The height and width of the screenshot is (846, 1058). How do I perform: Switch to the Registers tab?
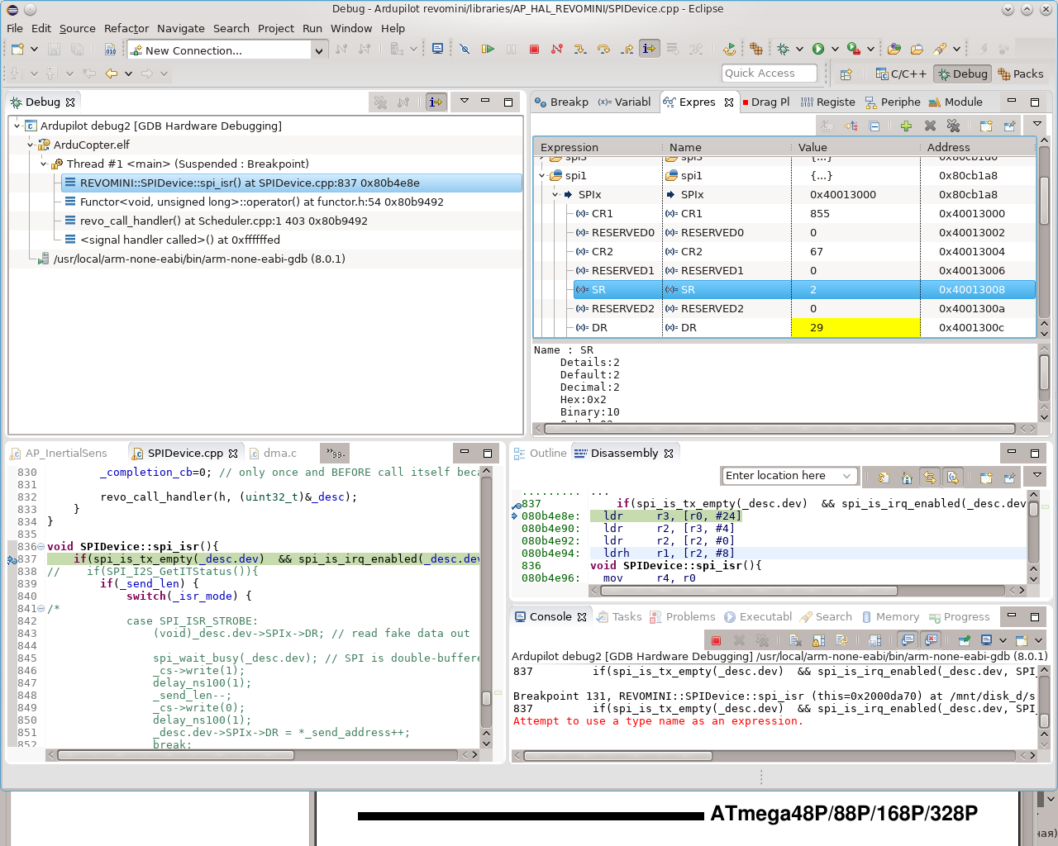point(828,102)
